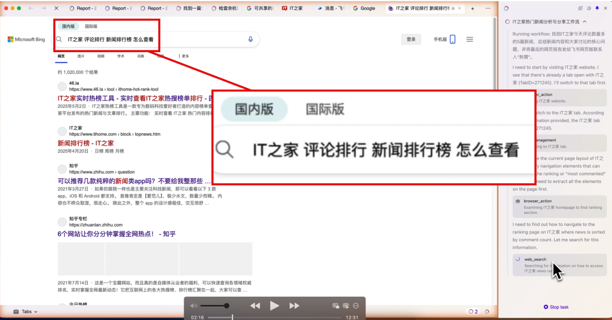Mute audio using the speaker icon
This screenshot has width=612, height=320.
coord(194,306)
